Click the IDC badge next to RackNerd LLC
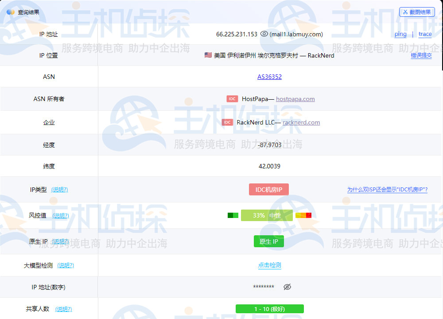The width and height of the screenshot is (443, 319). tap(227, 122)
